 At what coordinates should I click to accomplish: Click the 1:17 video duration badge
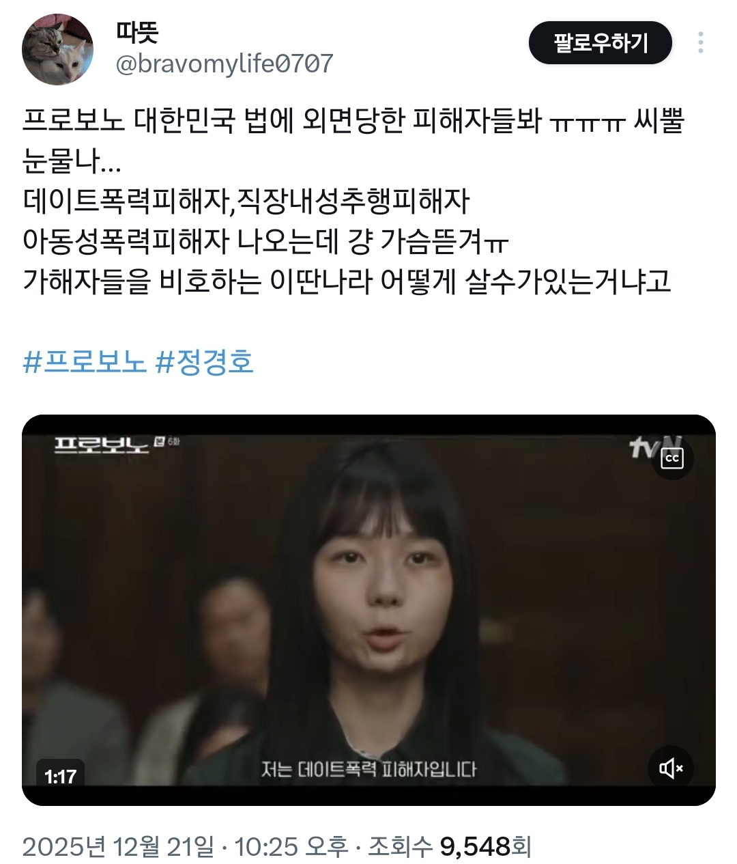(60, 777)
